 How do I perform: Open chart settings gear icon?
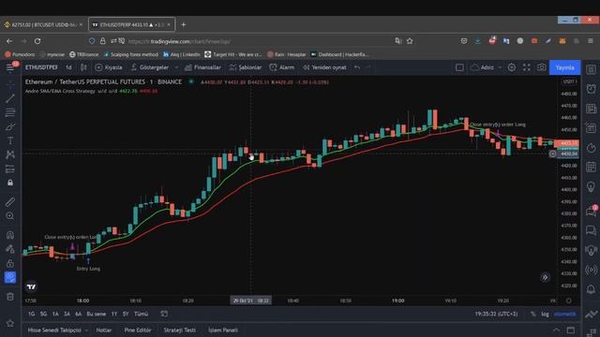(512, 67)
